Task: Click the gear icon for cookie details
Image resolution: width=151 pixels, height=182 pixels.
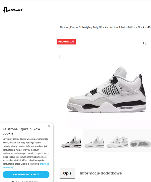Action: [x=13, y=181]
